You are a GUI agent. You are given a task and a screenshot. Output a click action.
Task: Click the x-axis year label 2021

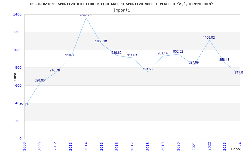(194, 146)
